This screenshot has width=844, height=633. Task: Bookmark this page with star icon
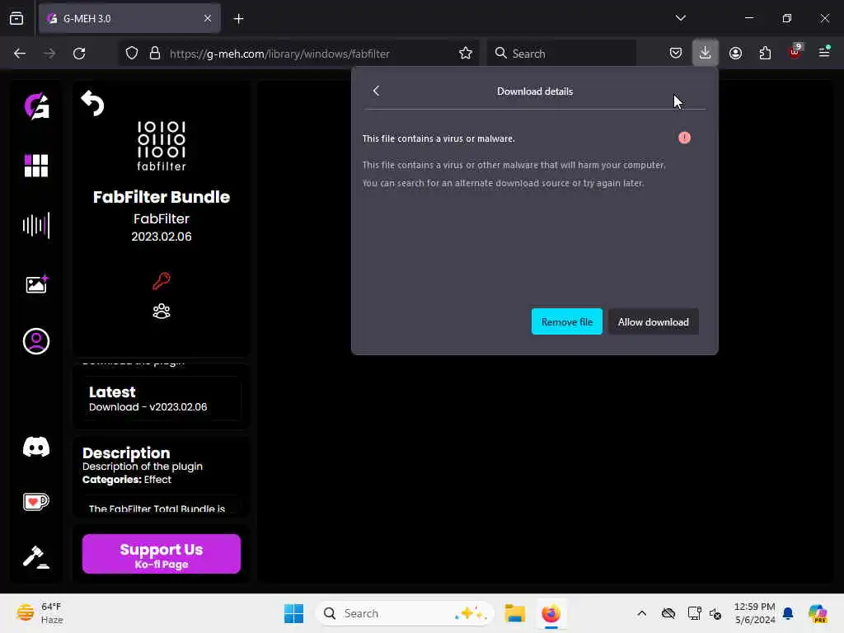[x=466, y=53]
